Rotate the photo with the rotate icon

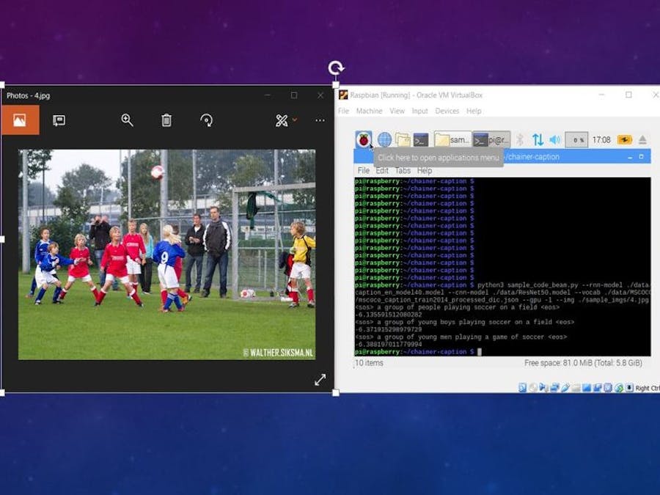(x=206, y=120)
